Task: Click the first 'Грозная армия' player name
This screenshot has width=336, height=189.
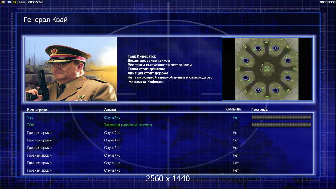Action: [x=39, y=133]
